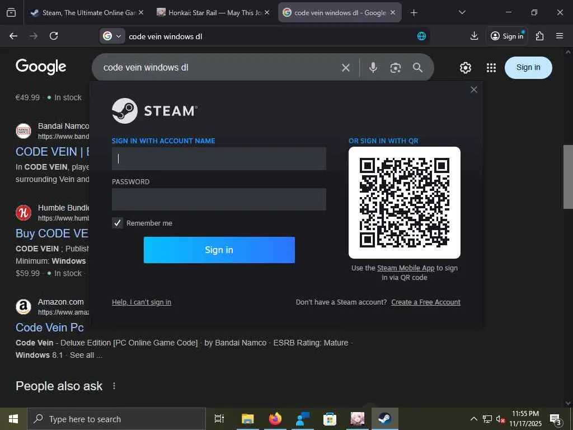Open Help, I can't sign in link
The height and width of the screenshot is (430, 573).
142,302
